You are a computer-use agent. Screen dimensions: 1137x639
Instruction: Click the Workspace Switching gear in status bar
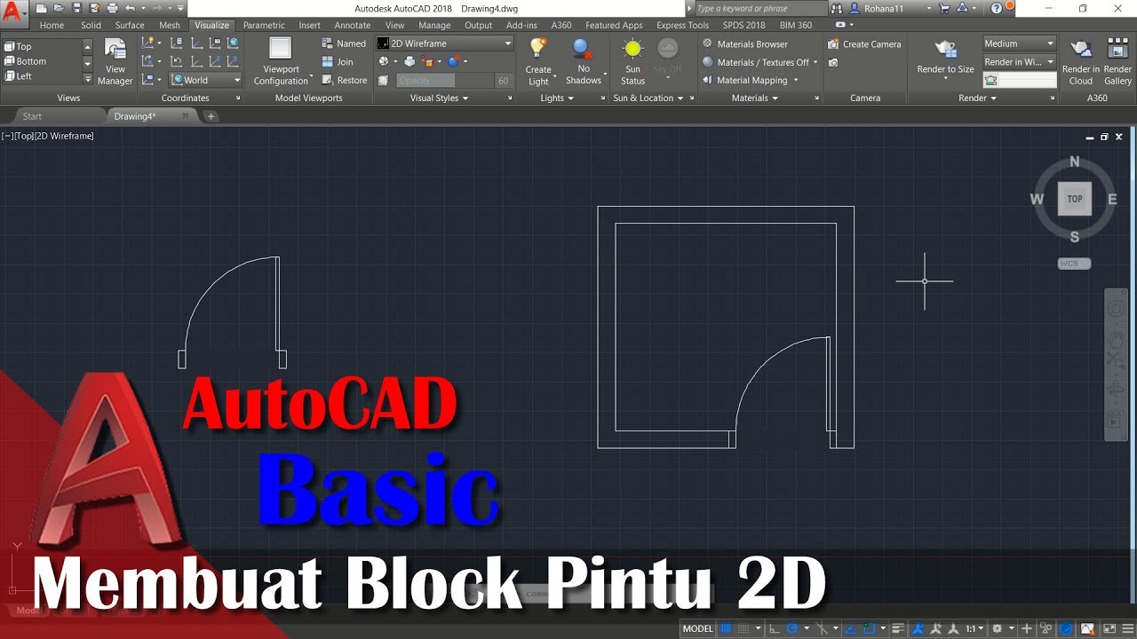coord(997,628)
